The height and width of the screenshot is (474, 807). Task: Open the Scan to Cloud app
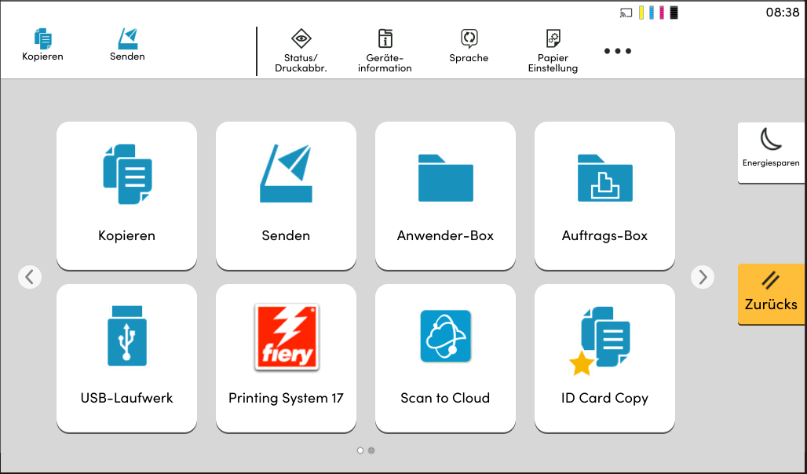[x=445, y=358]
